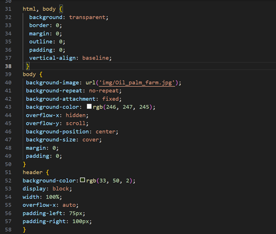Click the 'hidden' value of overflow-x
Screen dimensions: 276x234
click(x=76, y=115)
